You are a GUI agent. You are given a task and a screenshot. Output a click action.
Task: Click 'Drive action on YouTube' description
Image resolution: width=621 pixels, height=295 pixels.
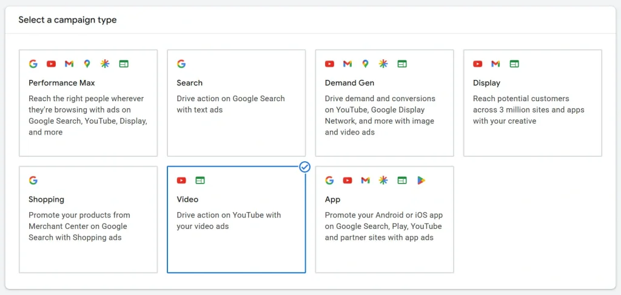click(x=229, y=220)
